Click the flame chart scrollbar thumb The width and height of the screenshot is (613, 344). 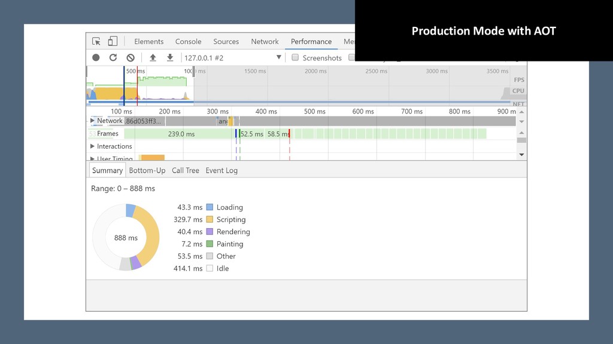pyautogui.click(x=521, y=140)
